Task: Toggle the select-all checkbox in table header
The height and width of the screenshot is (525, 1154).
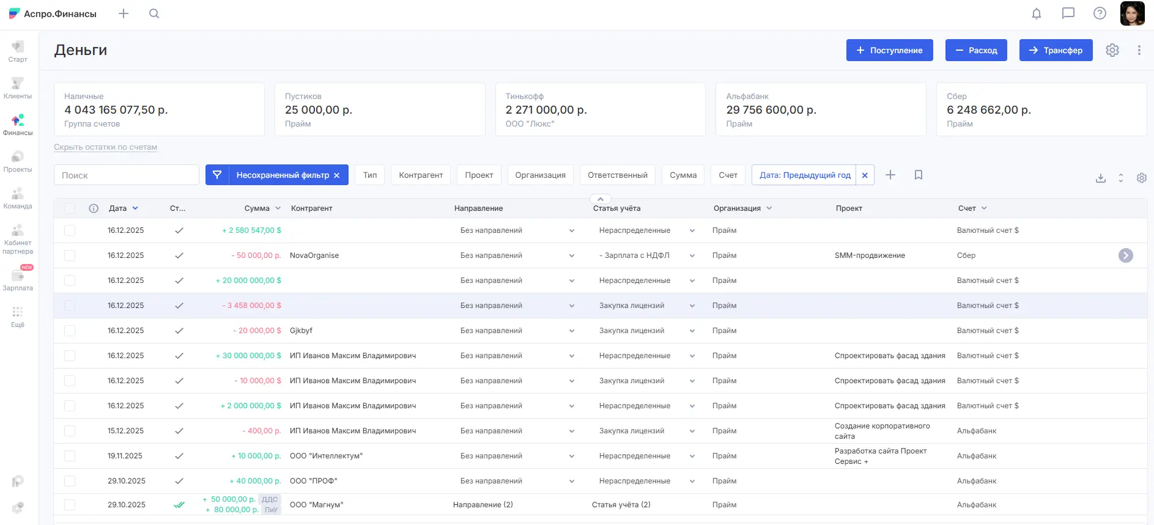Action: 70,208
